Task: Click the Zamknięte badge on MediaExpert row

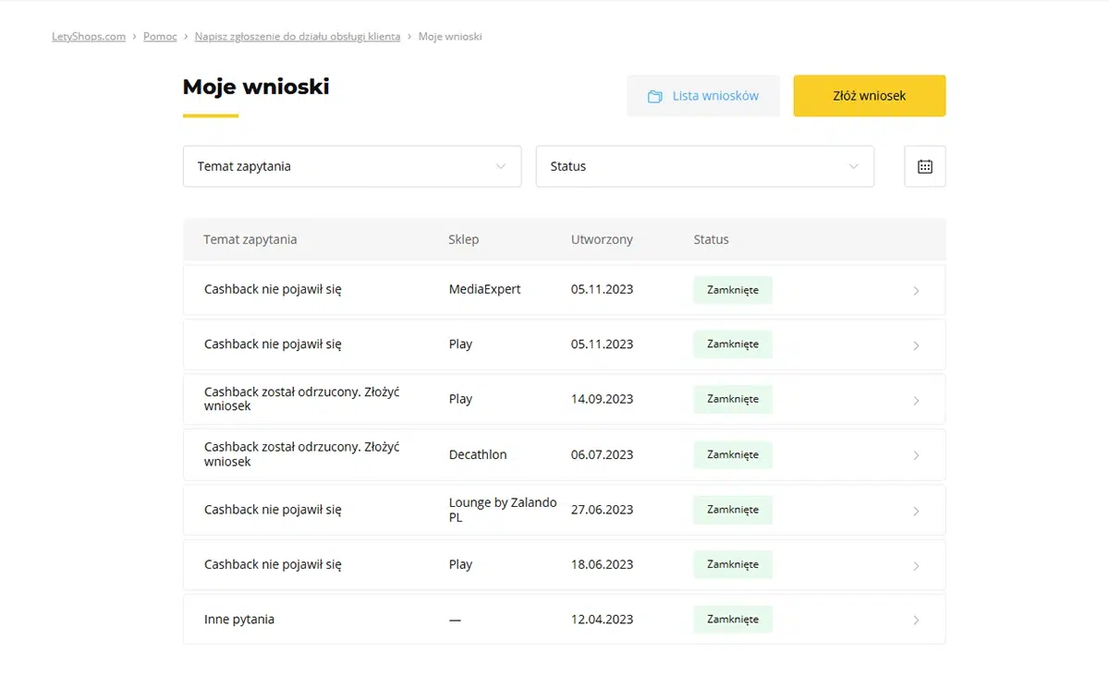Action: click(x=732, y=289)
